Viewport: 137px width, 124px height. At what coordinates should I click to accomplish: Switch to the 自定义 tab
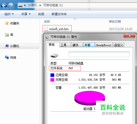pos(119,45)
